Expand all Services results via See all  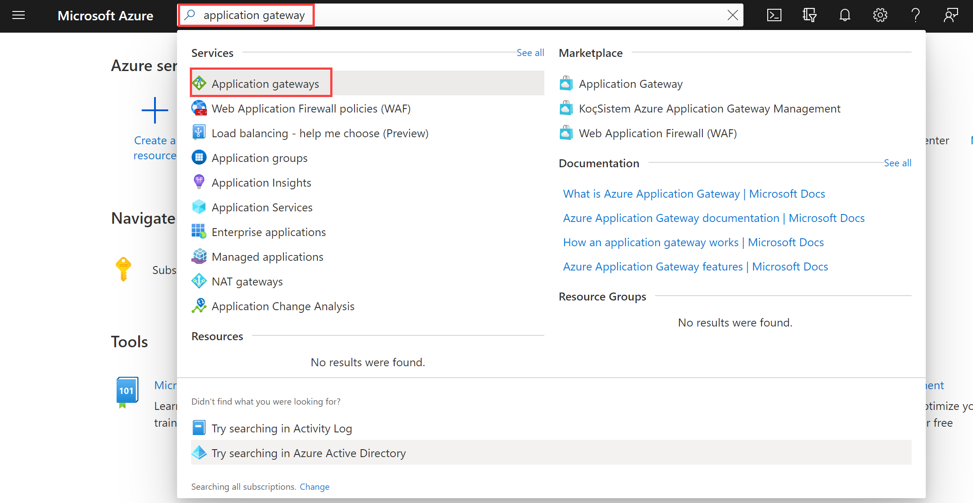[530, 53]
